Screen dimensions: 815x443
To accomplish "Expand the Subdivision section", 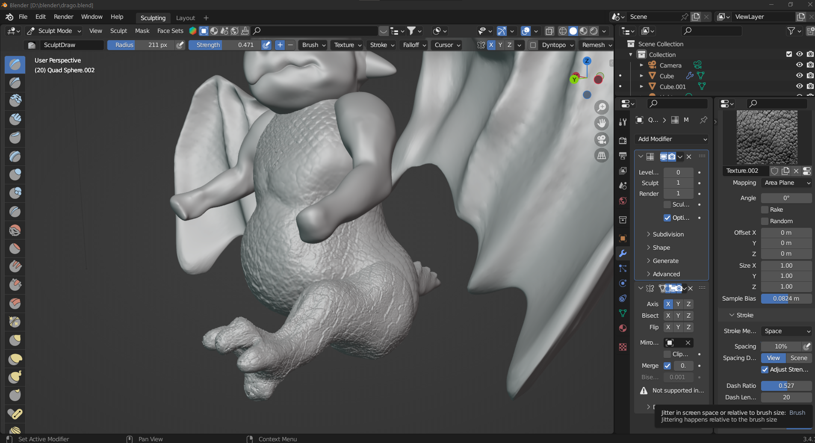I will click(668, 234).
